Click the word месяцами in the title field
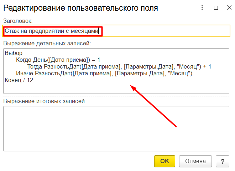The width and height of the screenshot is (235, 171). click(84, 31)
